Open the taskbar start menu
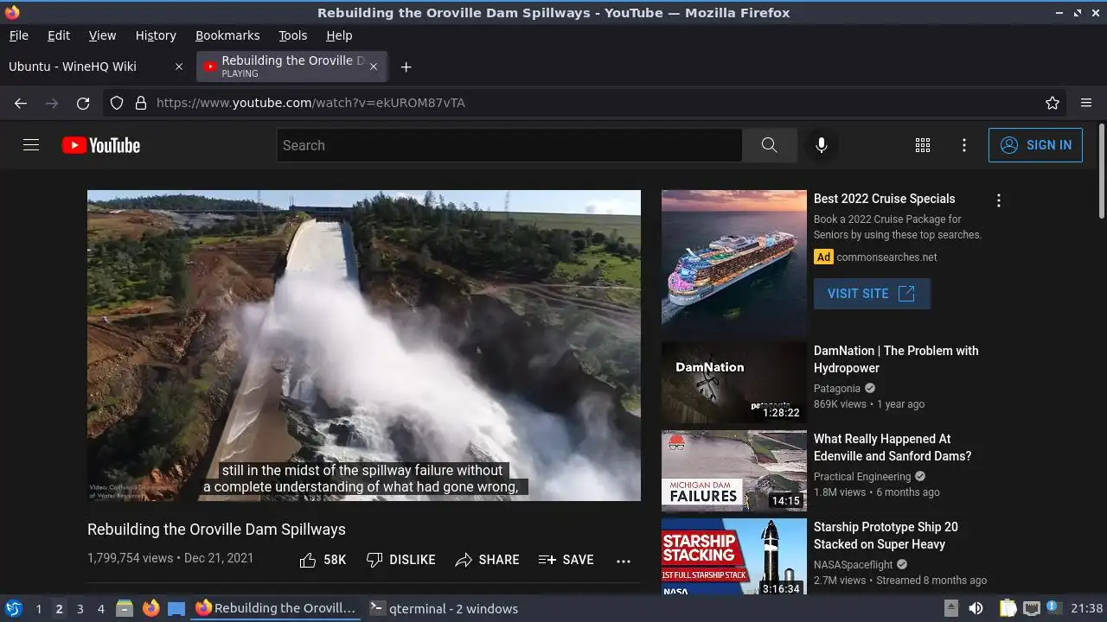 click(x=13, y=608)
